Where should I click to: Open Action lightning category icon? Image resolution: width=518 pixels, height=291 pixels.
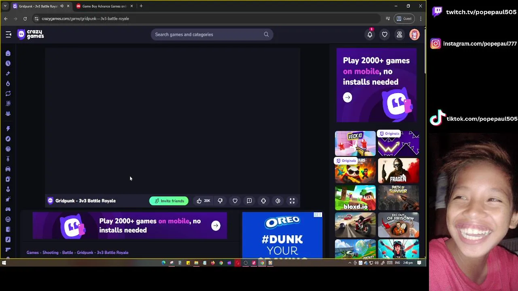click(8, 129)
